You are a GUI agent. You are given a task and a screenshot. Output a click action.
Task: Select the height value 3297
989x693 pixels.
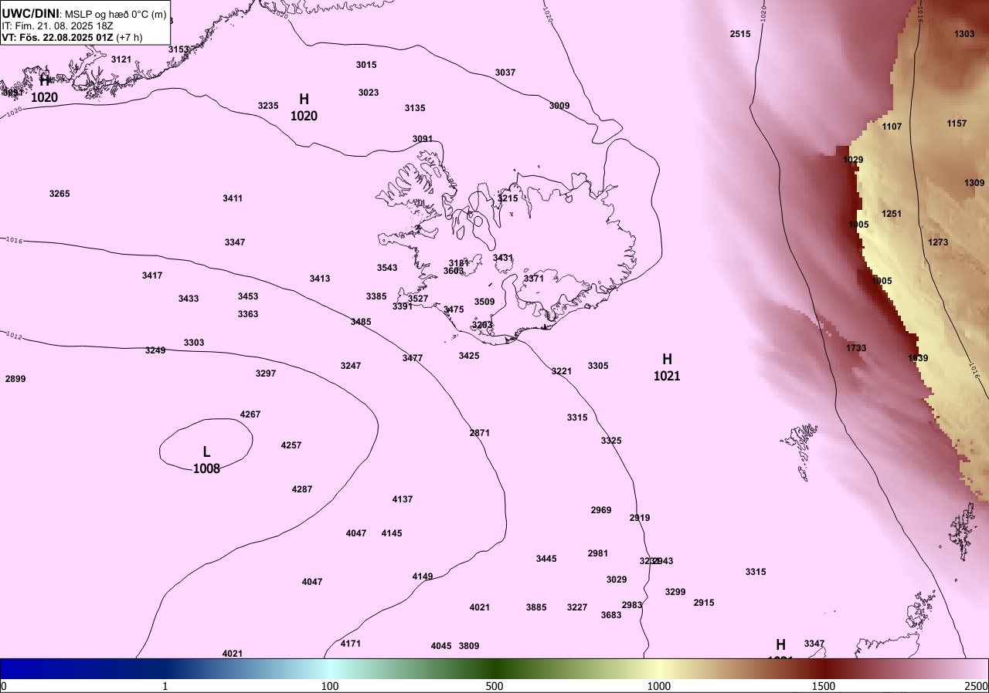[x=266, y=374]
